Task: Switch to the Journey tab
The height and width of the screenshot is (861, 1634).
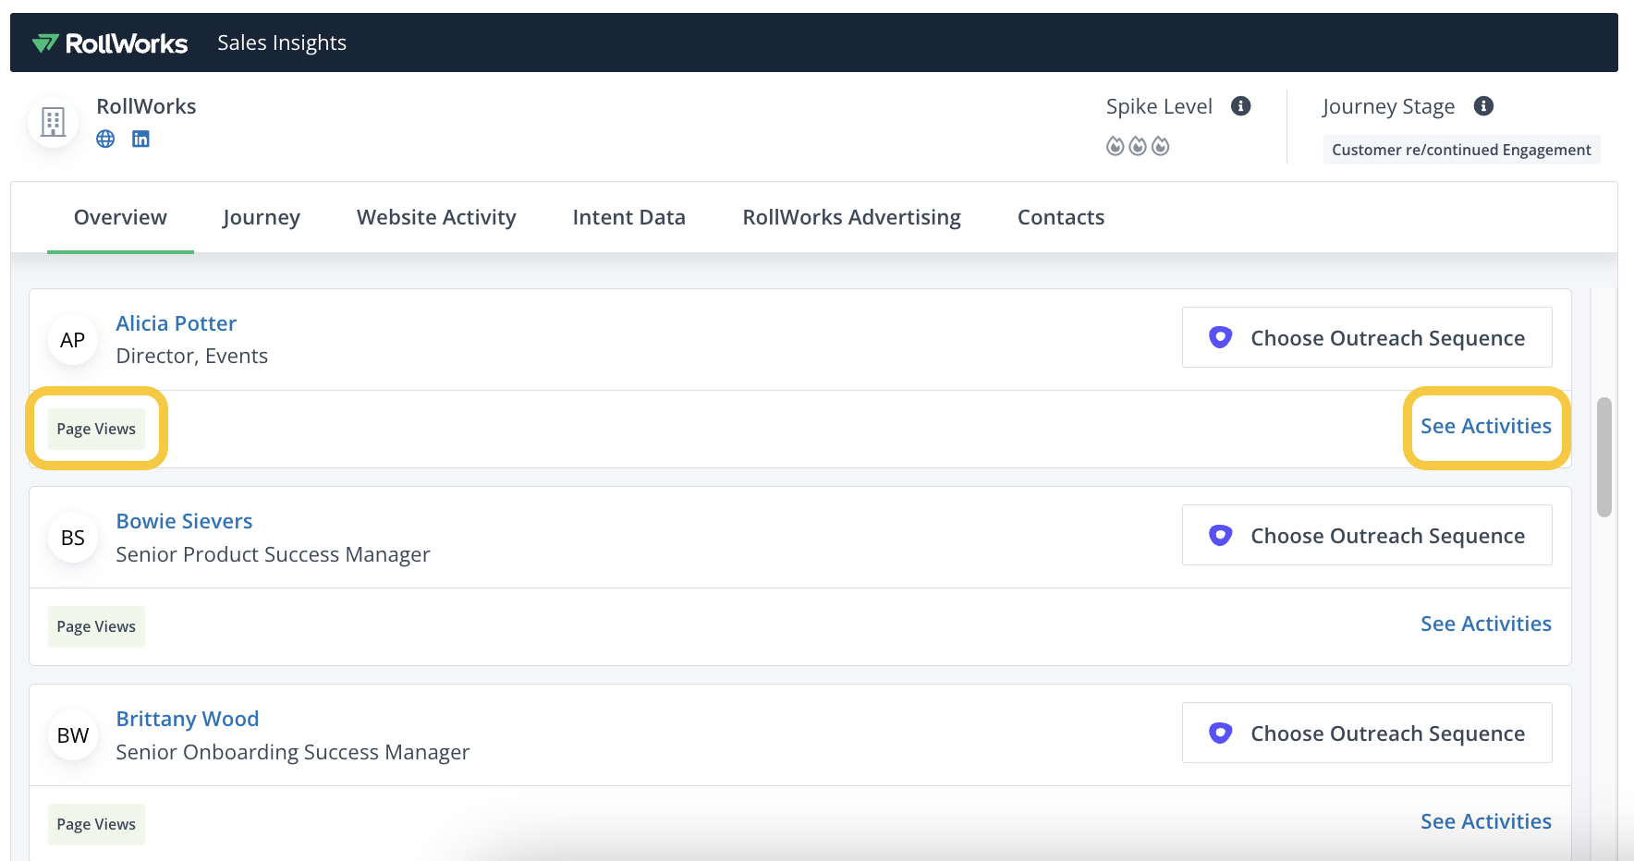Action: point(262,217)
